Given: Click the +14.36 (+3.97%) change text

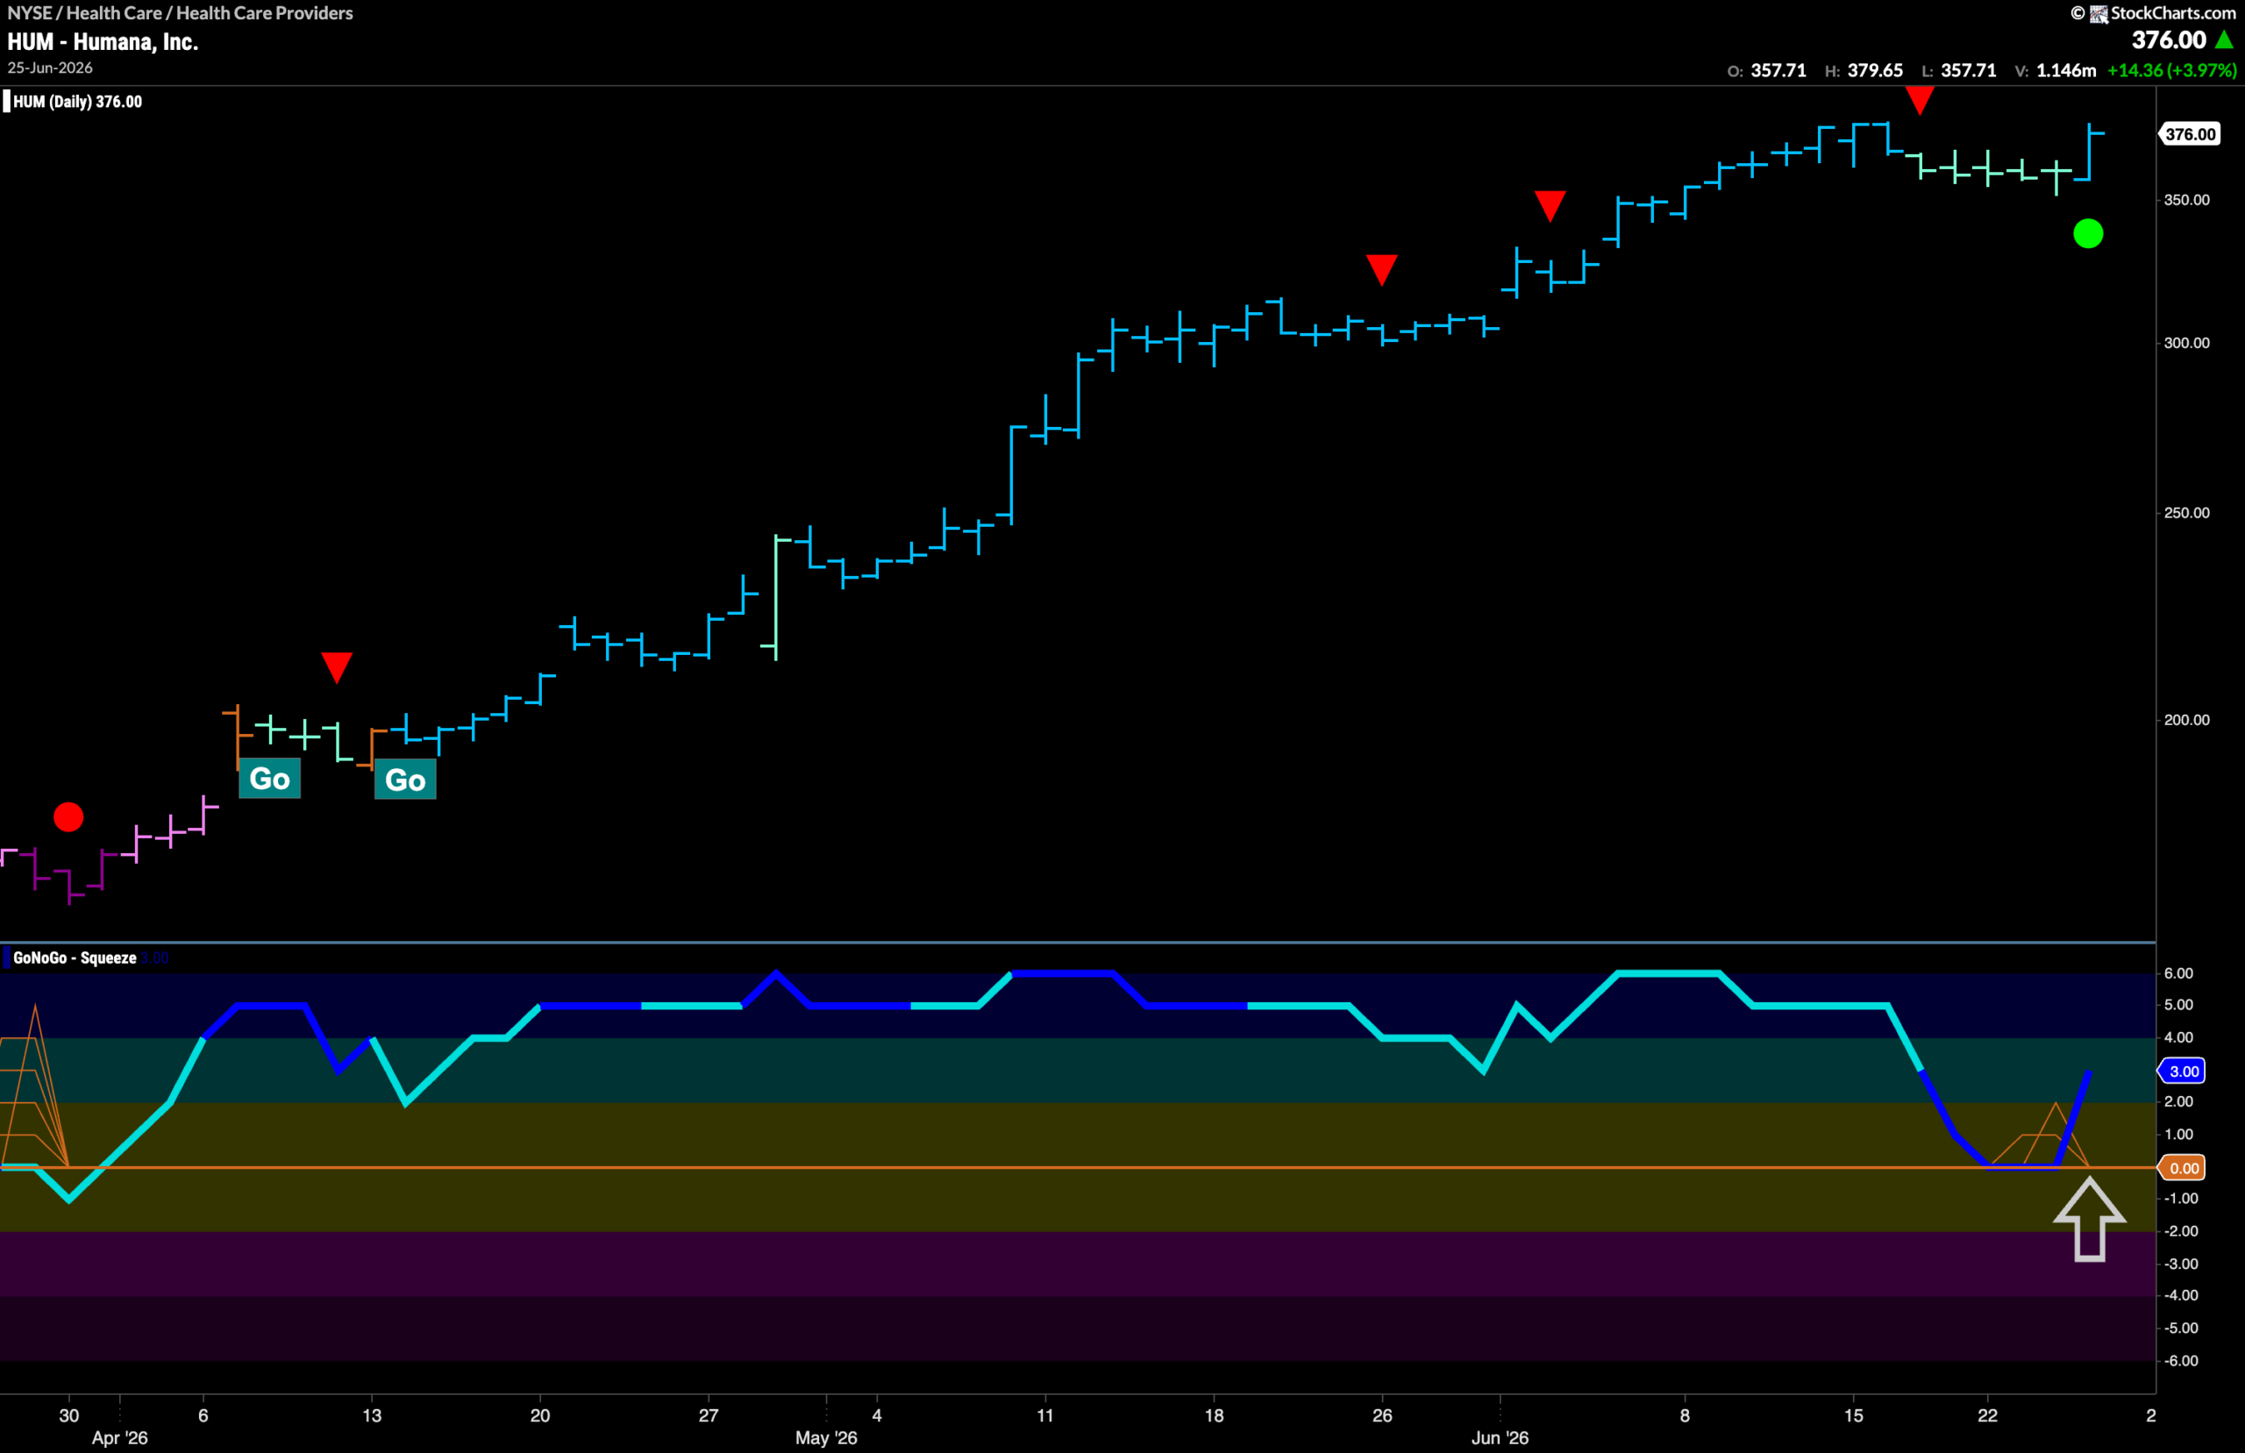Looking at the screenshot, I should 2171,71.
